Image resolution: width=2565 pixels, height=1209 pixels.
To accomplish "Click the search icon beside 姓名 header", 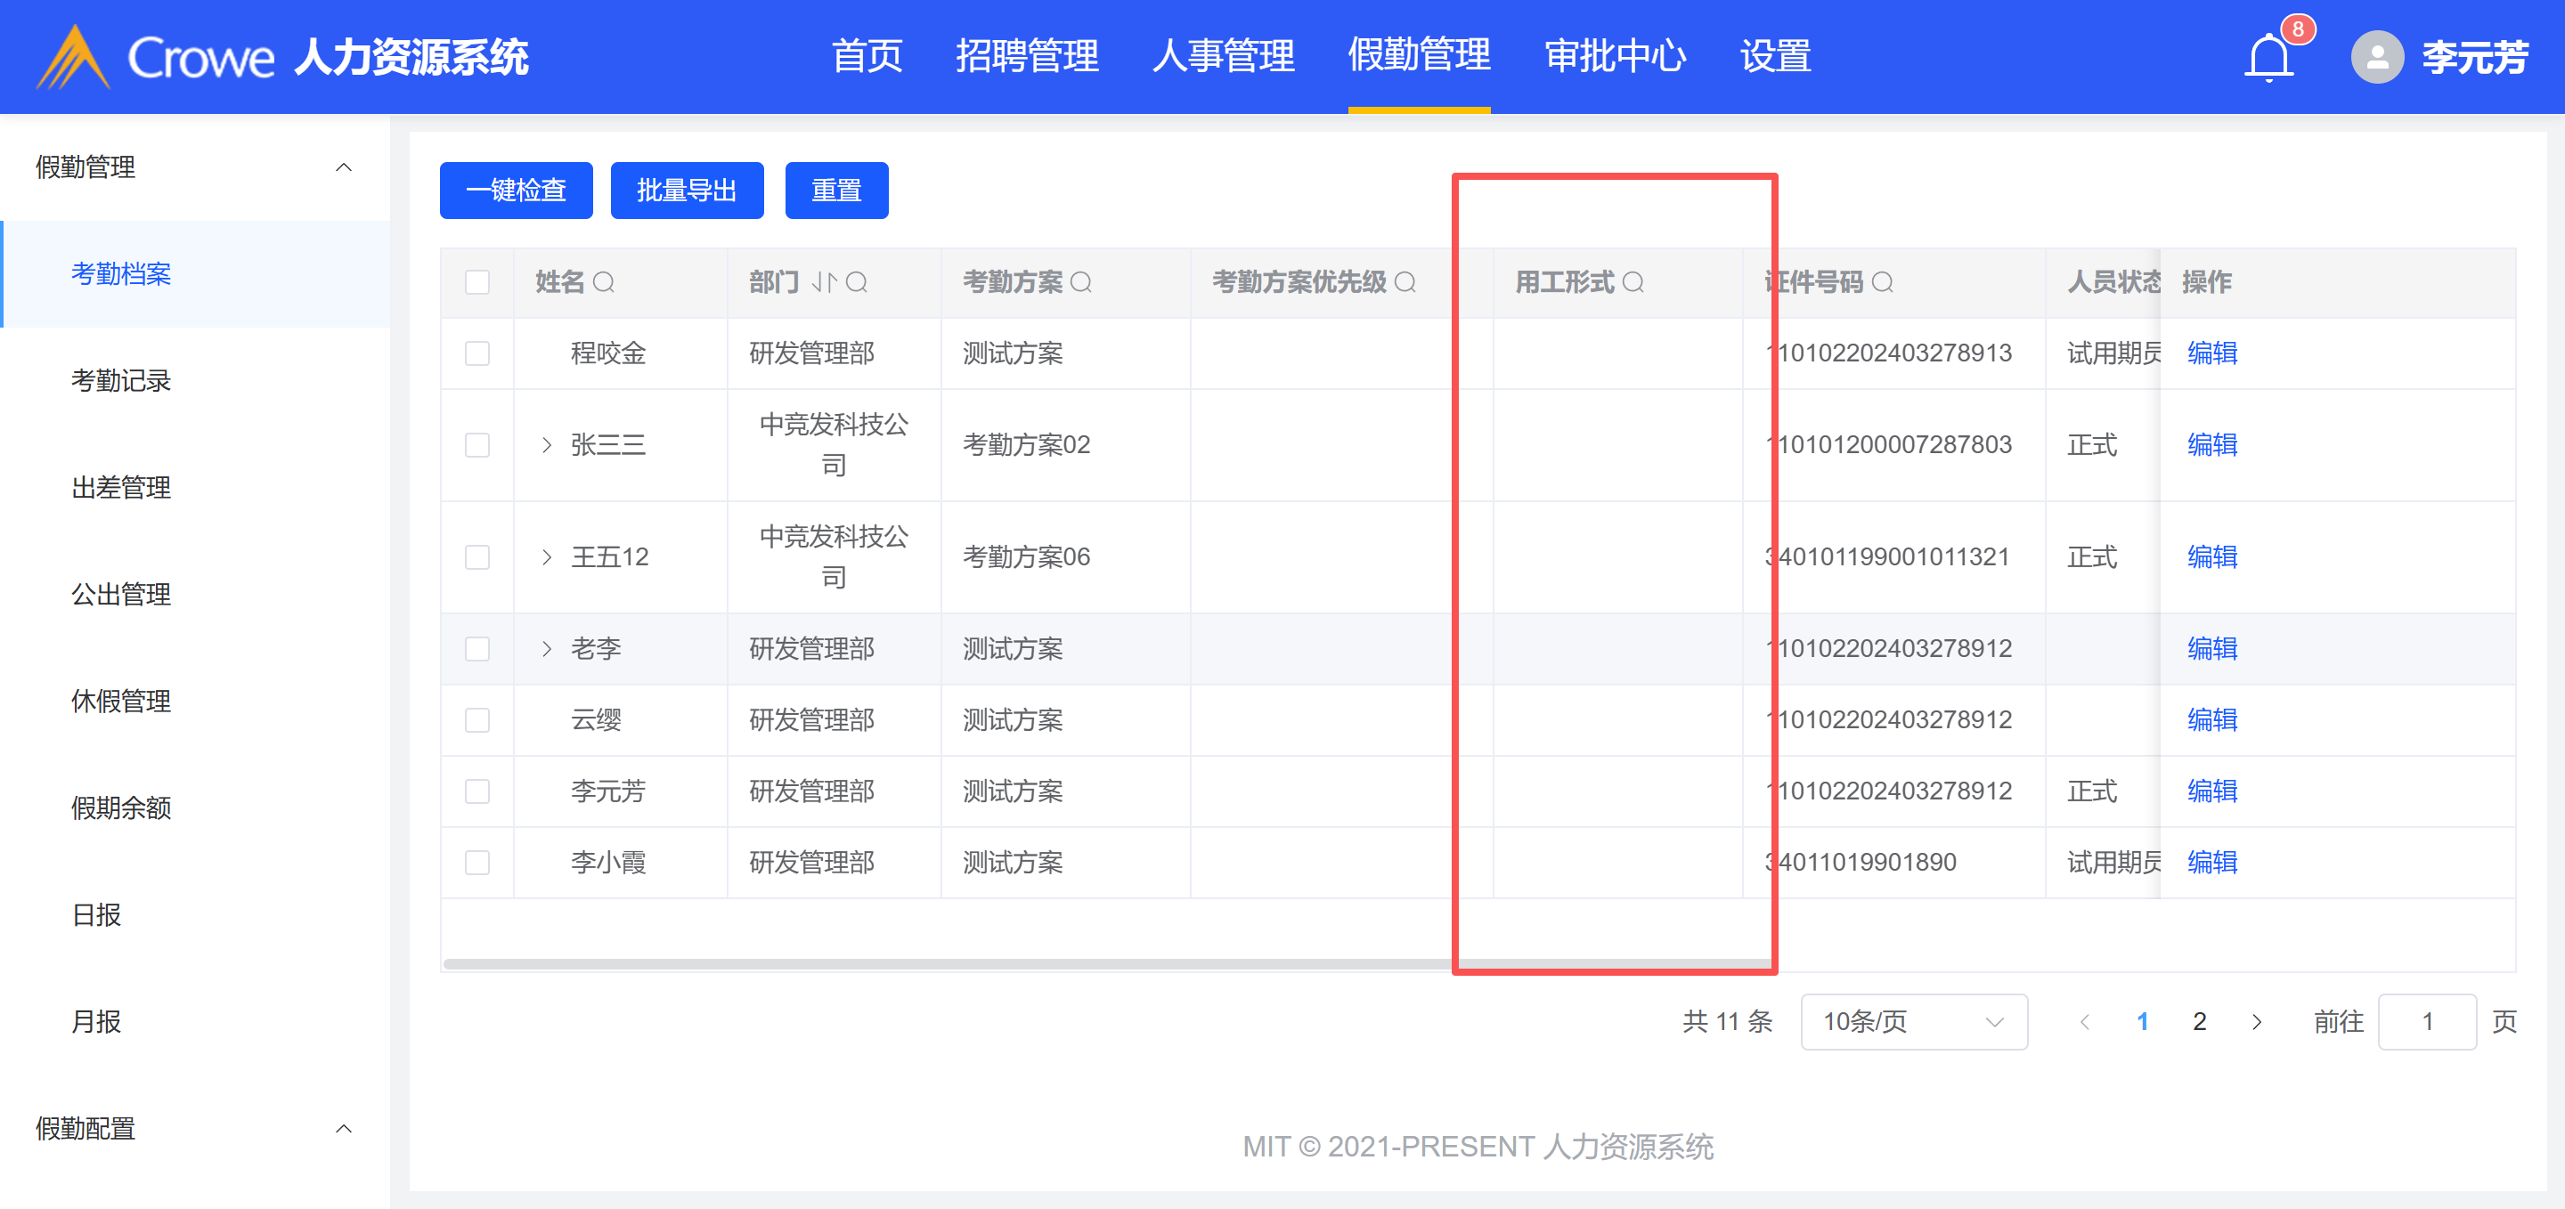I will pos(604,282).
